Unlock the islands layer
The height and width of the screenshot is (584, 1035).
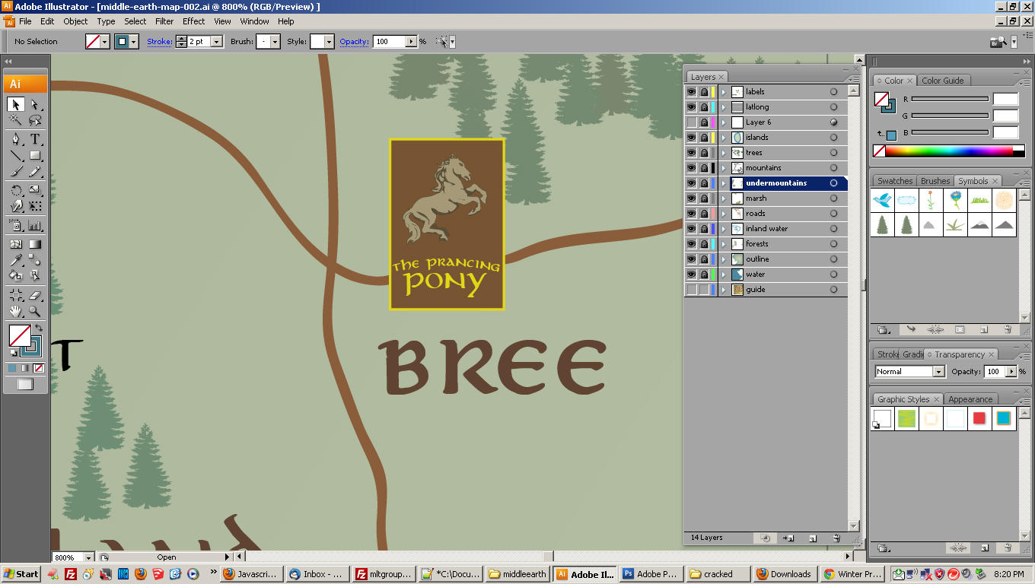tap(704, 137)
